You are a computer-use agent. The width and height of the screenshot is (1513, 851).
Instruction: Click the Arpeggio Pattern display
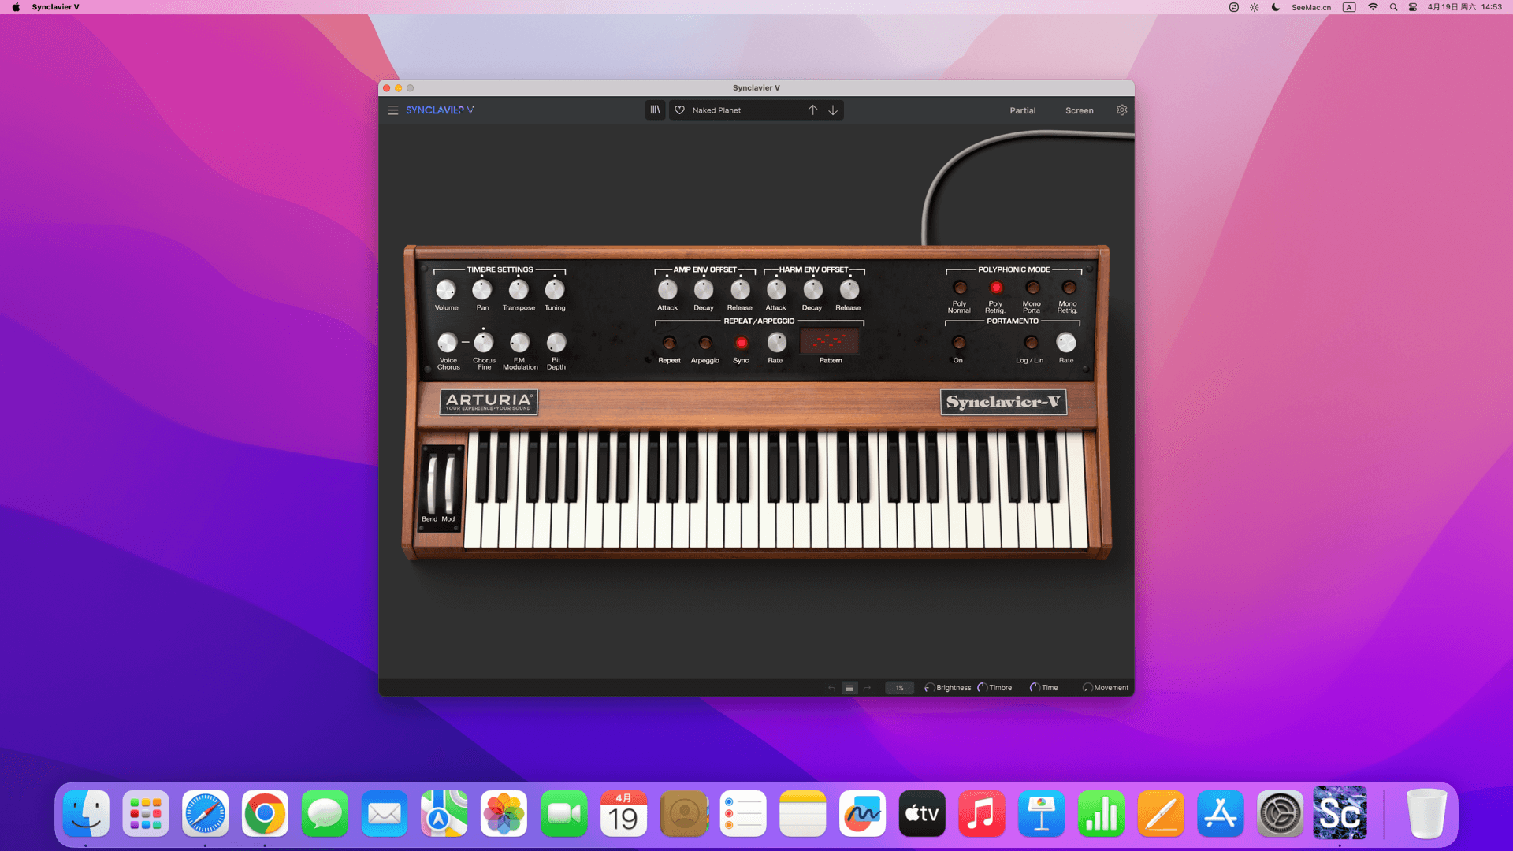[x=829, y=341]
